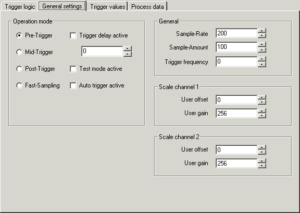Click Scale channel 2 User gain field

(236, 163)
